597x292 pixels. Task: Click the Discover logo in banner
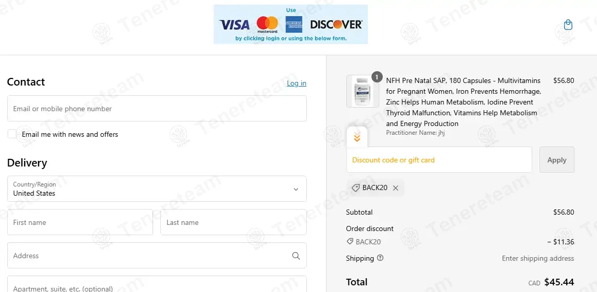click(336, 25)
